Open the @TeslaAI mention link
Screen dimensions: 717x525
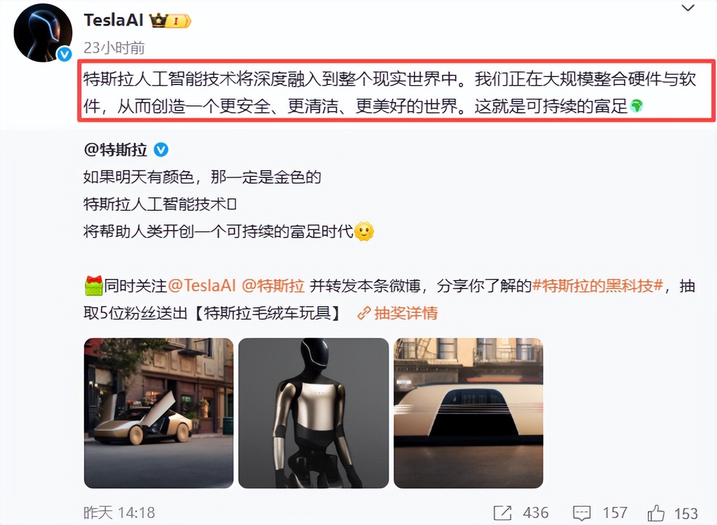[x=202, y=286]
